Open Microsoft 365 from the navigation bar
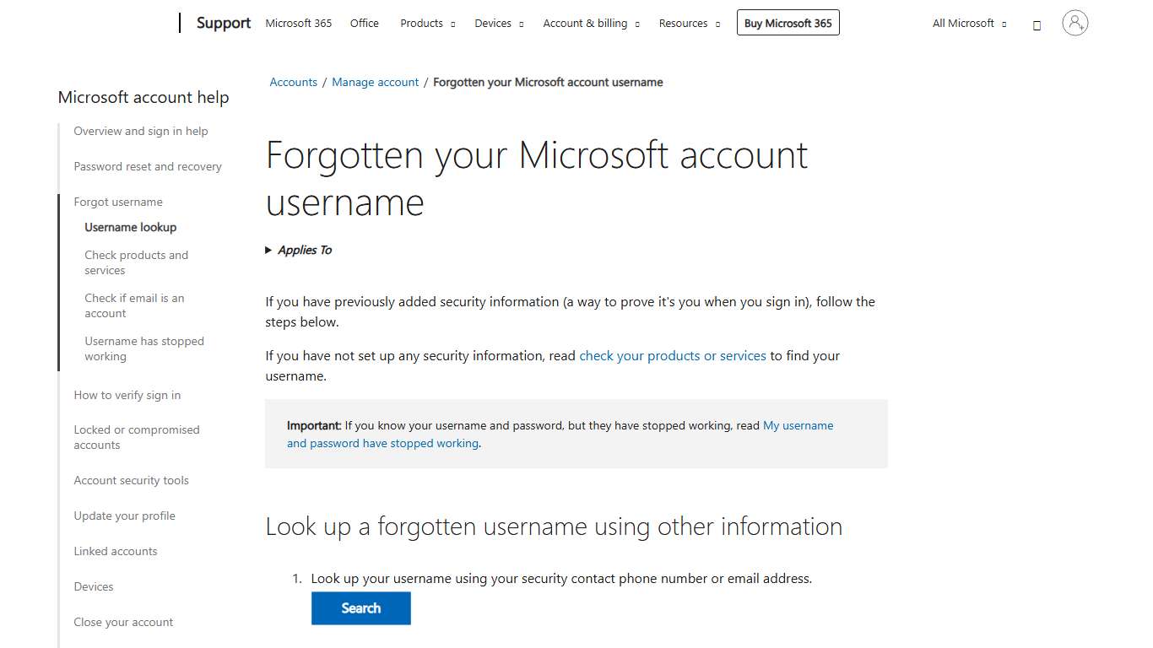 click(298, 24)
